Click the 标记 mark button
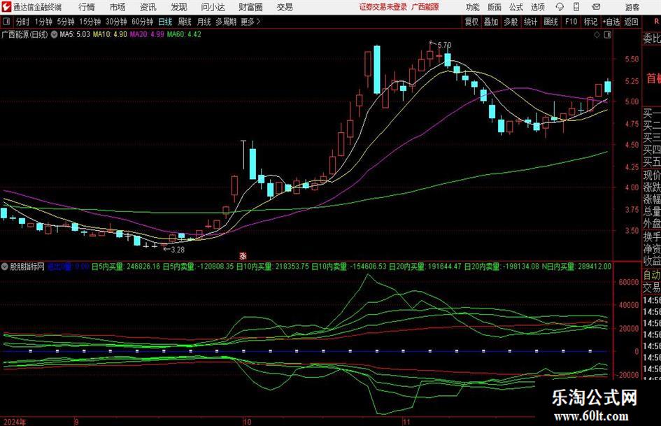 point(590,22)
